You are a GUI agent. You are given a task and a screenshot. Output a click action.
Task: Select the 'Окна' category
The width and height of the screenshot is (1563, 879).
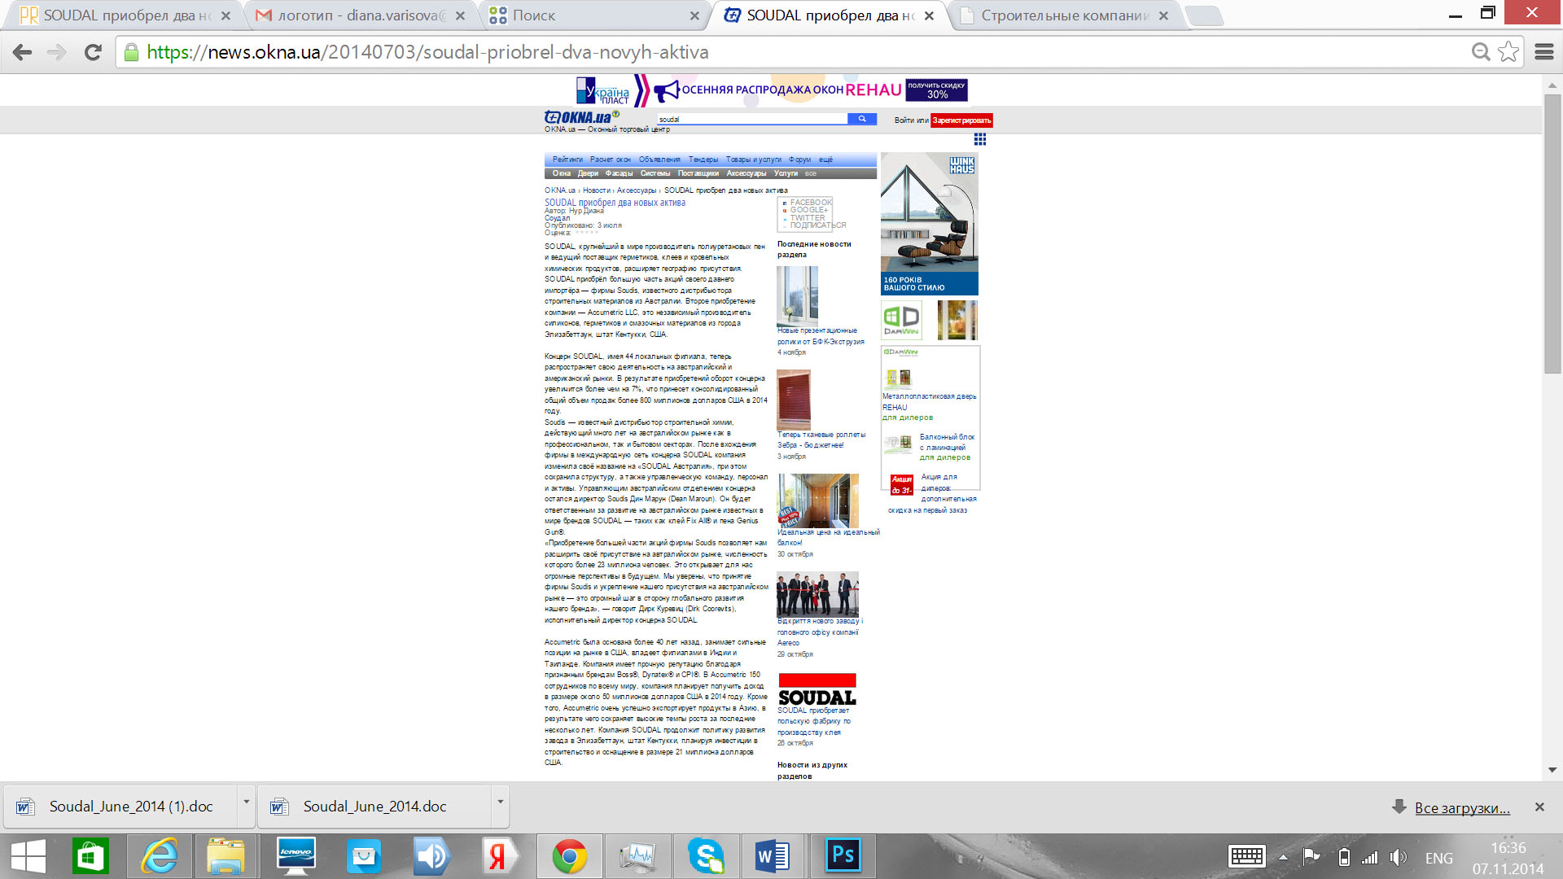coord(562,173)
